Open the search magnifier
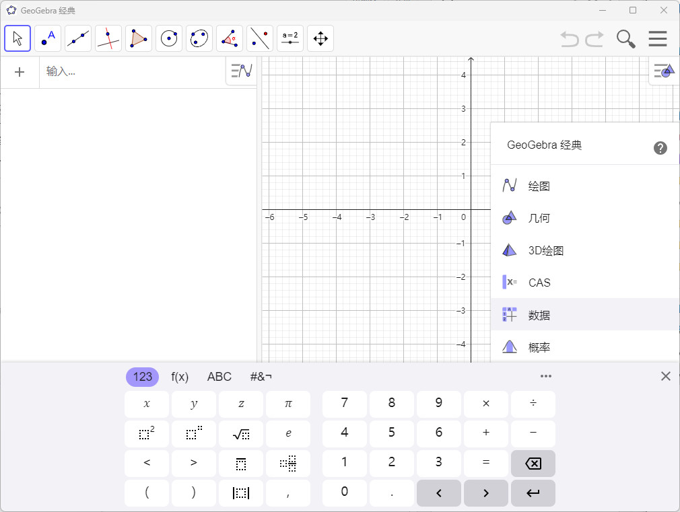Screen dimensions: 680x512 [x=625, y=39]
